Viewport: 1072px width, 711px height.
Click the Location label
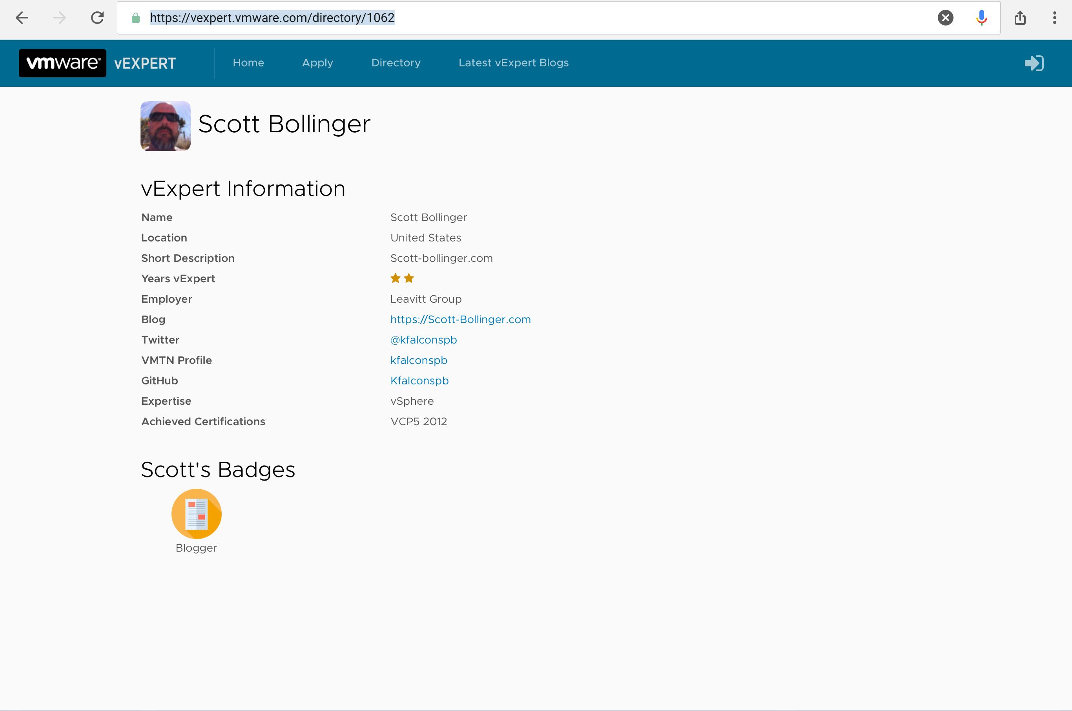(x=164, y=238)
